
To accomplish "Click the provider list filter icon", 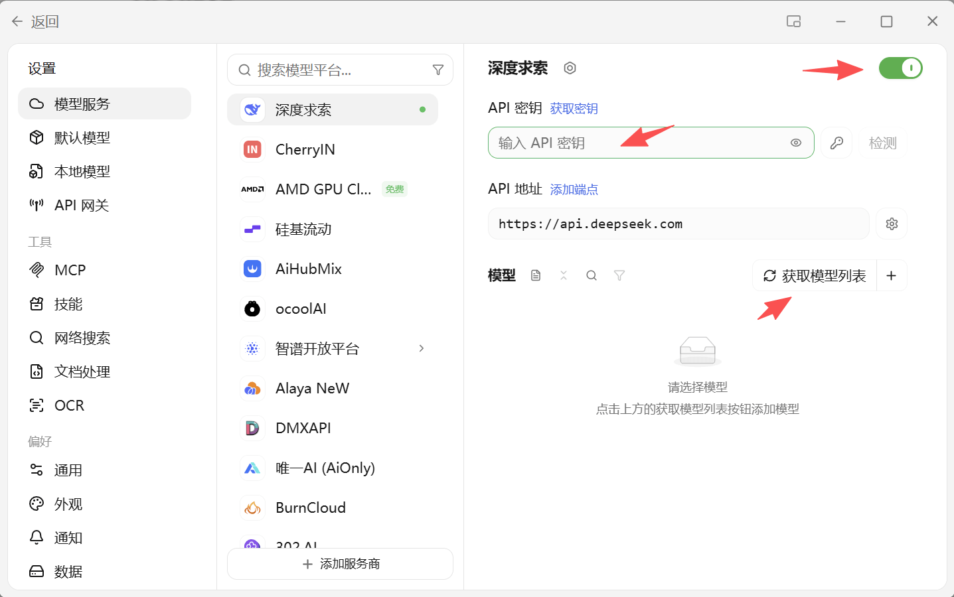I will click(438, 70).
